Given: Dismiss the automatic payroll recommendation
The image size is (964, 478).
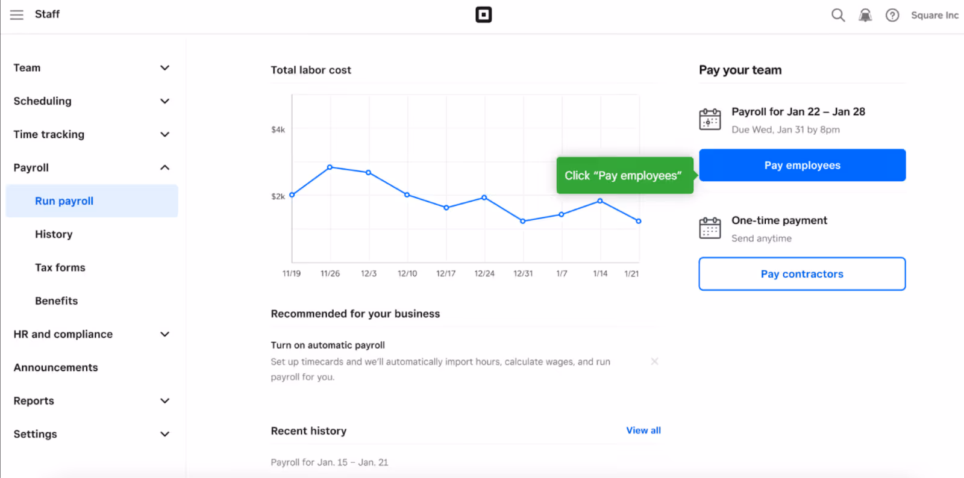Looking at the screenshot, I should [654, 361].
